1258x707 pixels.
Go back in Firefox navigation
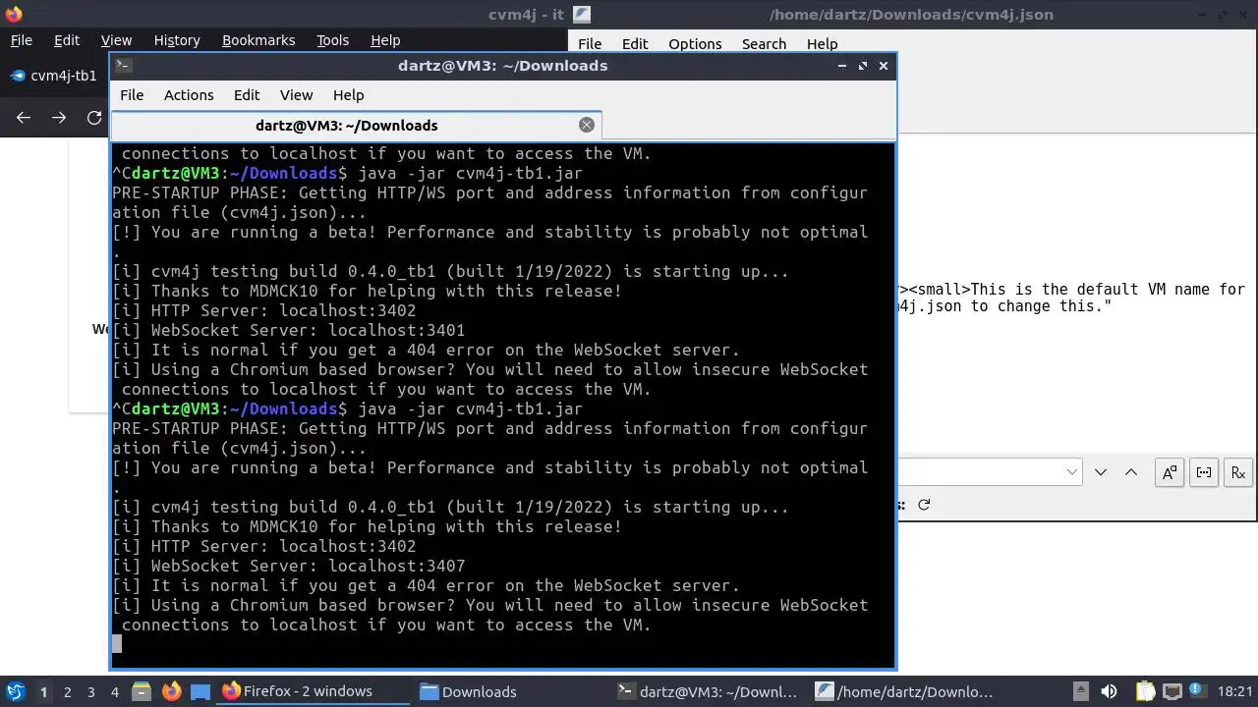[24, 118]
